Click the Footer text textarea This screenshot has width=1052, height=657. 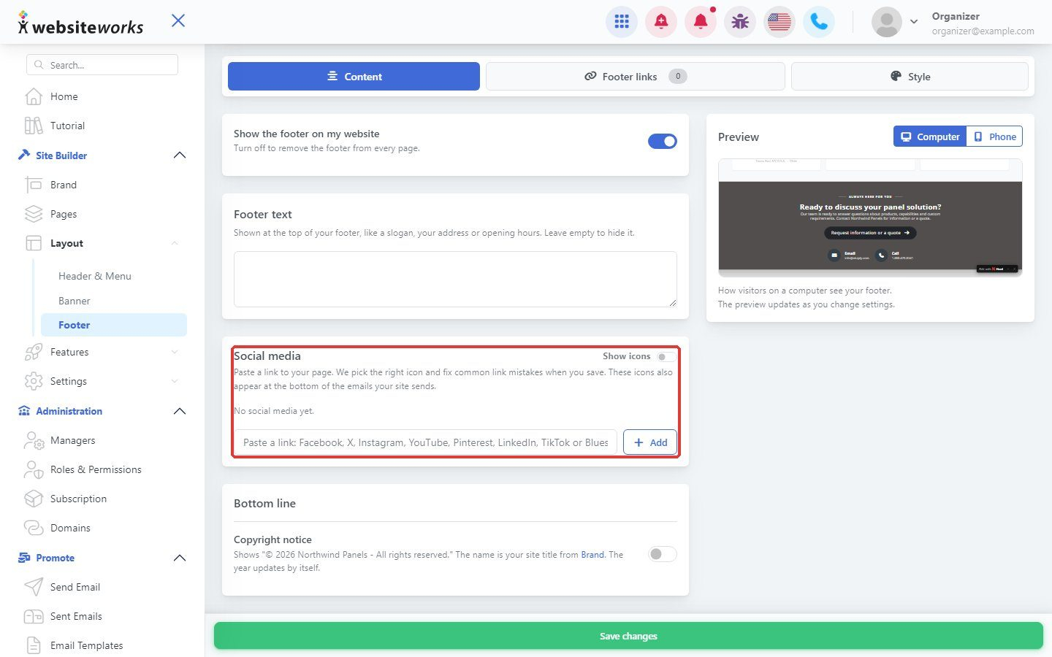click(x=455, y=279)
